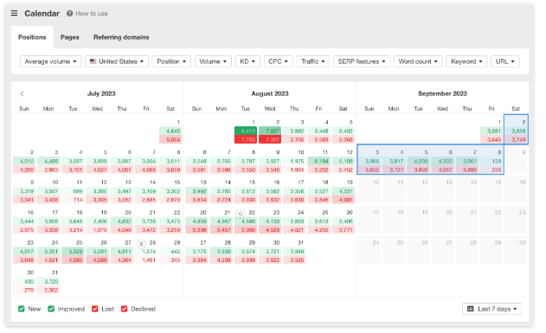
Task: Click the circular marker beside July 28
Action: coord(141,244)
